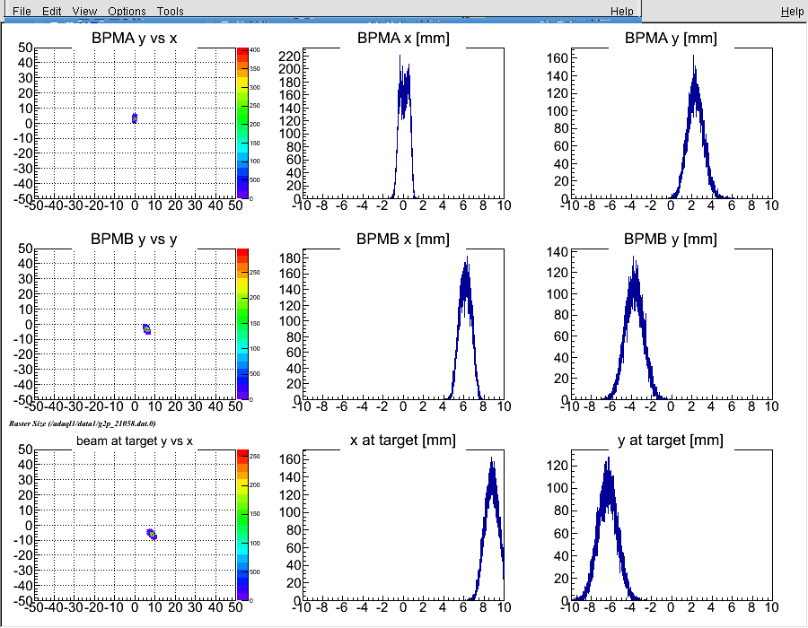Select the x at target [mm] histogram

coord(403,525)
